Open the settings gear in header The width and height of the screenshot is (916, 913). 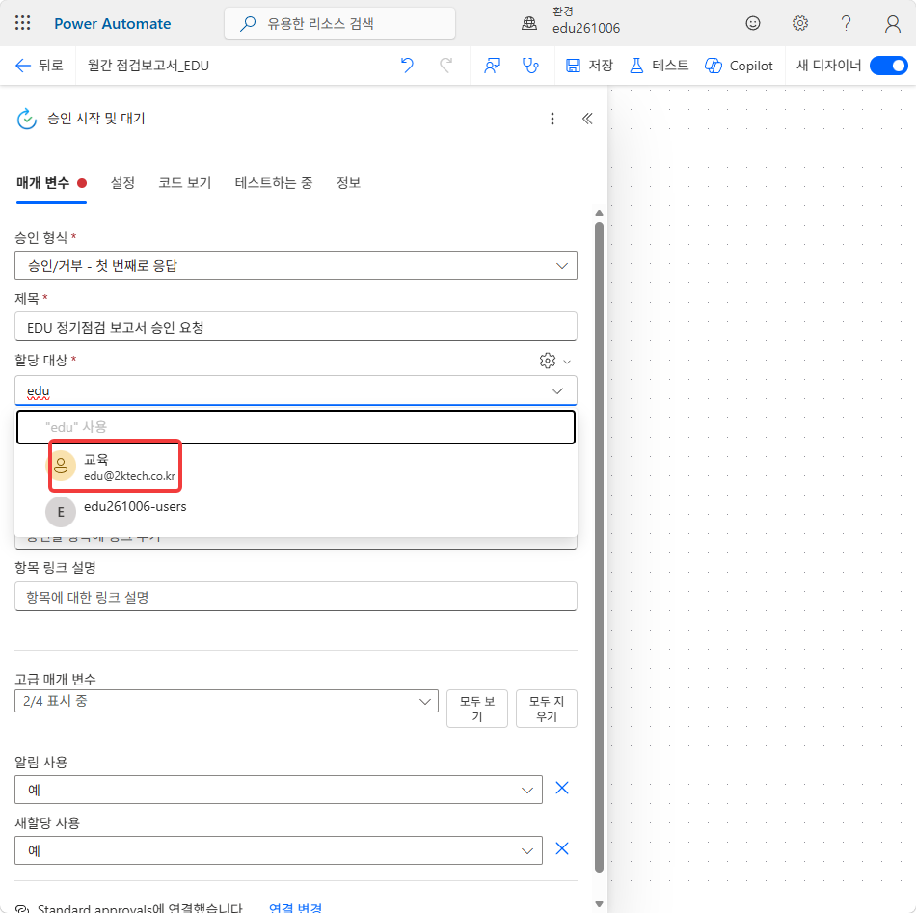pos(799,23)
